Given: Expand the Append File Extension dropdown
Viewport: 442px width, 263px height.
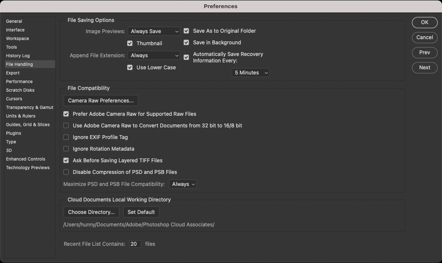Looking at the screenshot, I should pos(154,56).
